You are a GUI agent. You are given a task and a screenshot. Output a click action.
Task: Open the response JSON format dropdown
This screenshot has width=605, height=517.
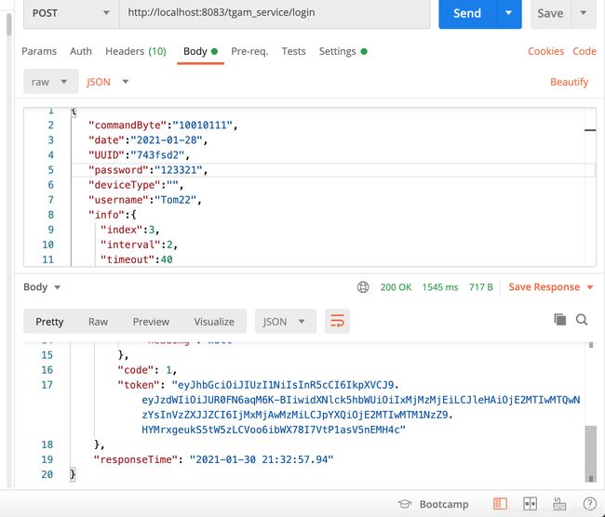point(286,321)
